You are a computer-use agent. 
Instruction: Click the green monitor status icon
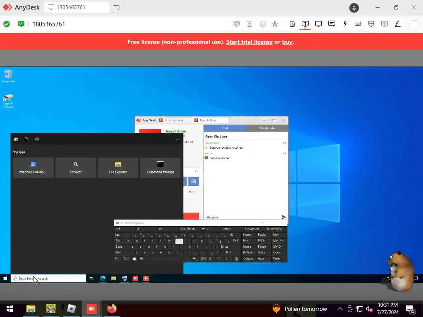pos(21,24)
